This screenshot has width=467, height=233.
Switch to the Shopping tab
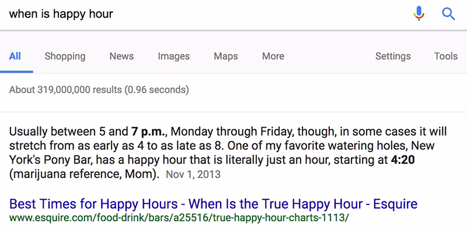(x=65, y=57)
